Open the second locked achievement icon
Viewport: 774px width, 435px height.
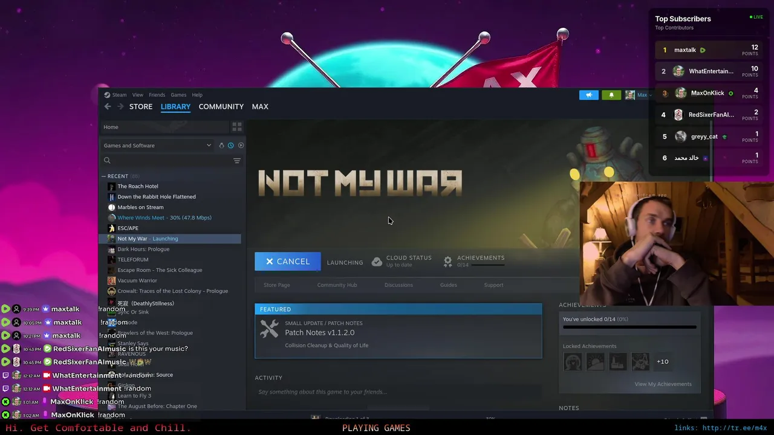point(595,362)
